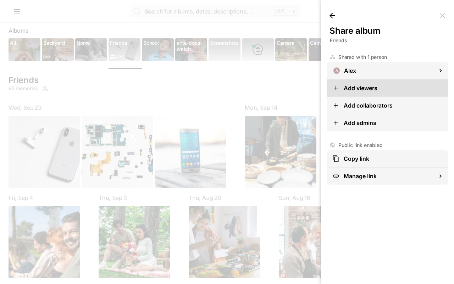454x284 pixels.
Task: Open the School album
Action: pos(158,50)
